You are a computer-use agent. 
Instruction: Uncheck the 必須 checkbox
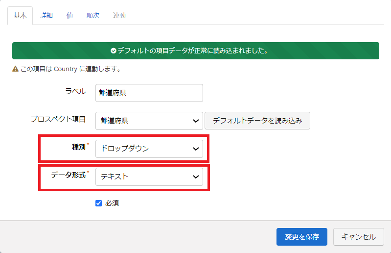[x=99, y=203]
